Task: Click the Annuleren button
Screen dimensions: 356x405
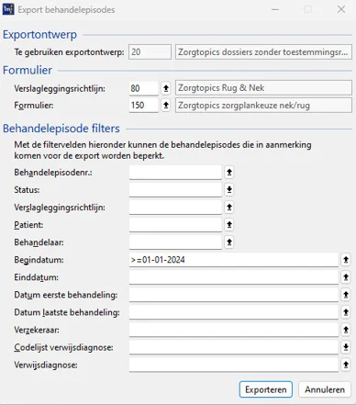Action: pos(325,389)
